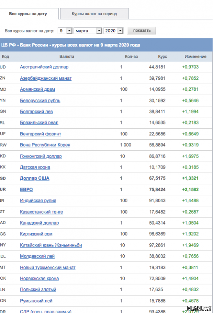Viewport: 213px width, 313px height.
Task: Click the Изменение column header
Action: pyautogui.click(x=195, y=56)
